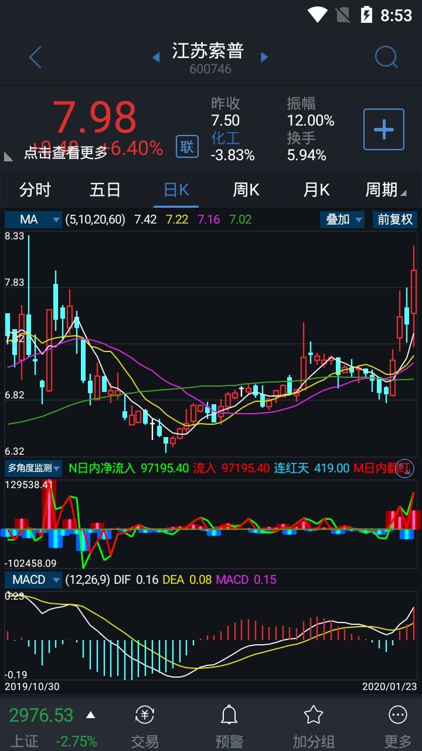The height and width of the screenshot is (751, 422).
Task: Tap the MA parameters (5,10,20,60)
Action: click(x=95, y=219)
